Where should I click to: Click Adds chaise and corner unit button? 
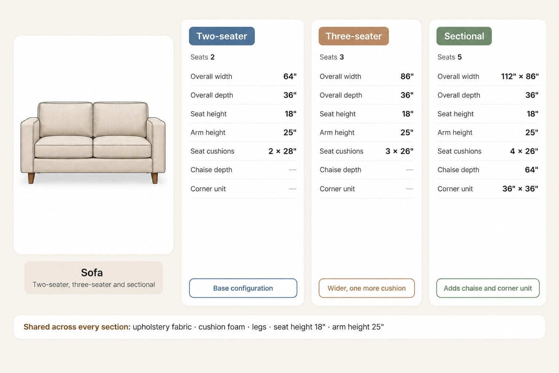pos(488,288)
